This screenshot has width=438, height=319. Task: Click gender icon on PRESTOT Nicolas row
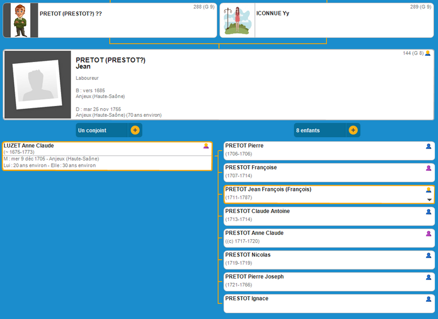(x=428, y=256)
